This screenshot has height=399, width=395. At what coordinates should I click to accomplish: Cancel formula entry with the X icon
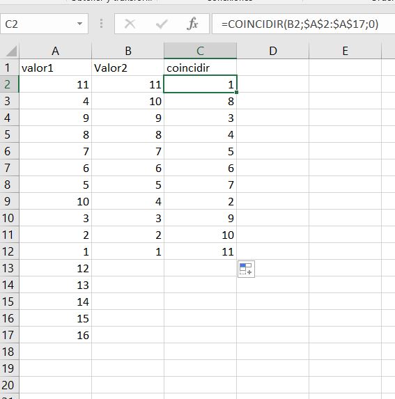130,24
